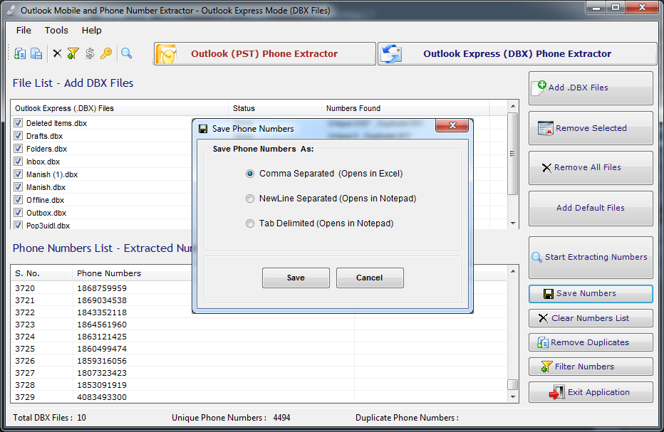
Task: Select phone number 1869034538
Action: 102,300
